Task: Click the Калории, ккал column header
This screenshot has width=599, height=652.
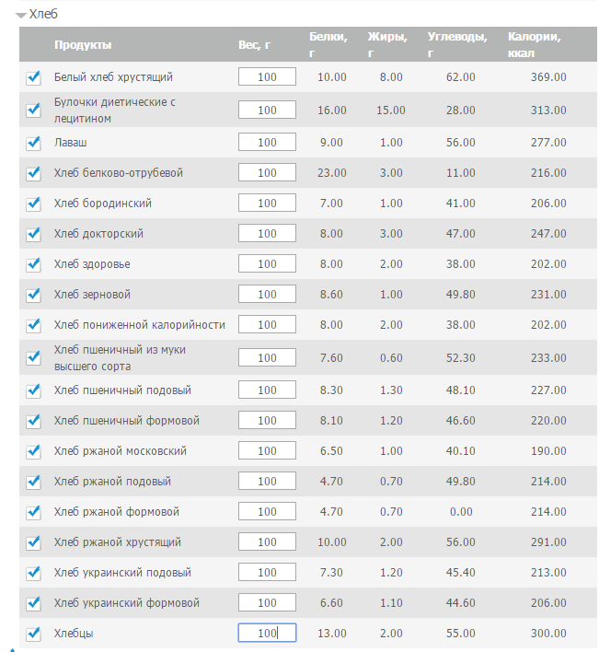Action: (x=534, y=45)
